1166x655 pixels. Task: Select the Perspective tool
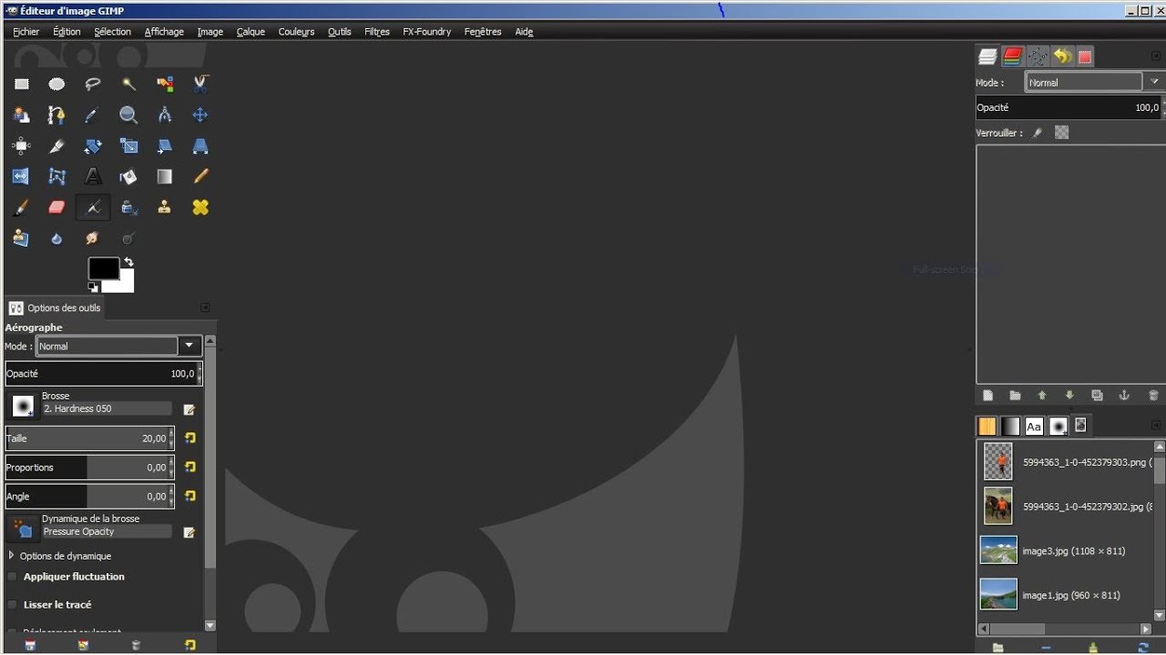point(200,146)
